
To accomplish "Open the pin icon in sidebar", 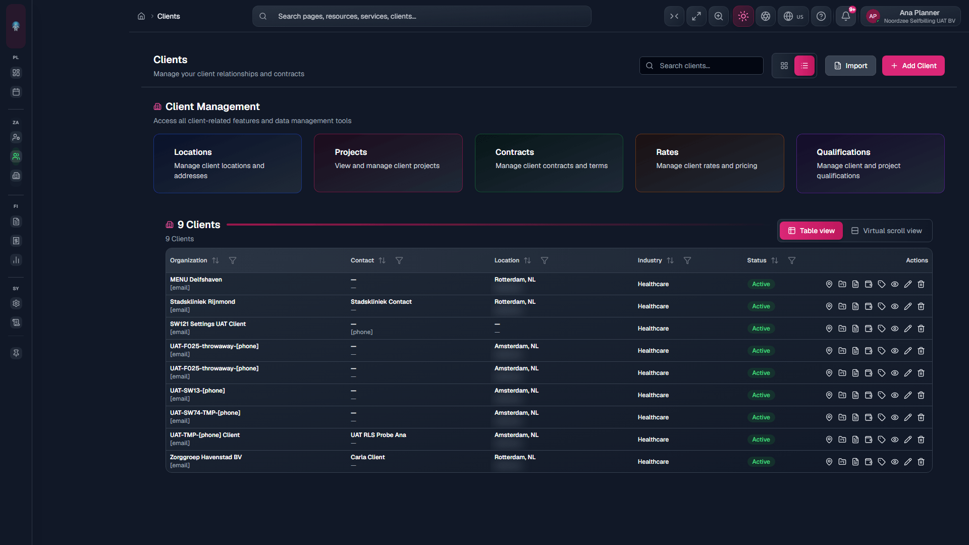I will [x=16, y=353].
